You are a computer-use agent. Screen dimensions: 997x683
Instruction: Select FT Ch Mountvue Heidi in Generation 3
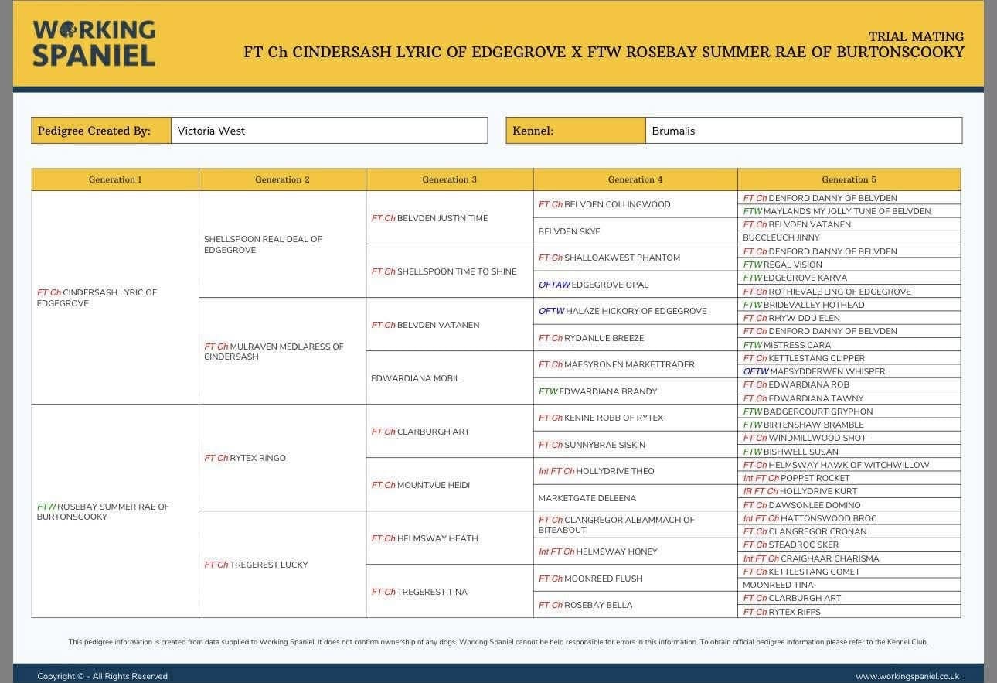click(x=420, y=485)
